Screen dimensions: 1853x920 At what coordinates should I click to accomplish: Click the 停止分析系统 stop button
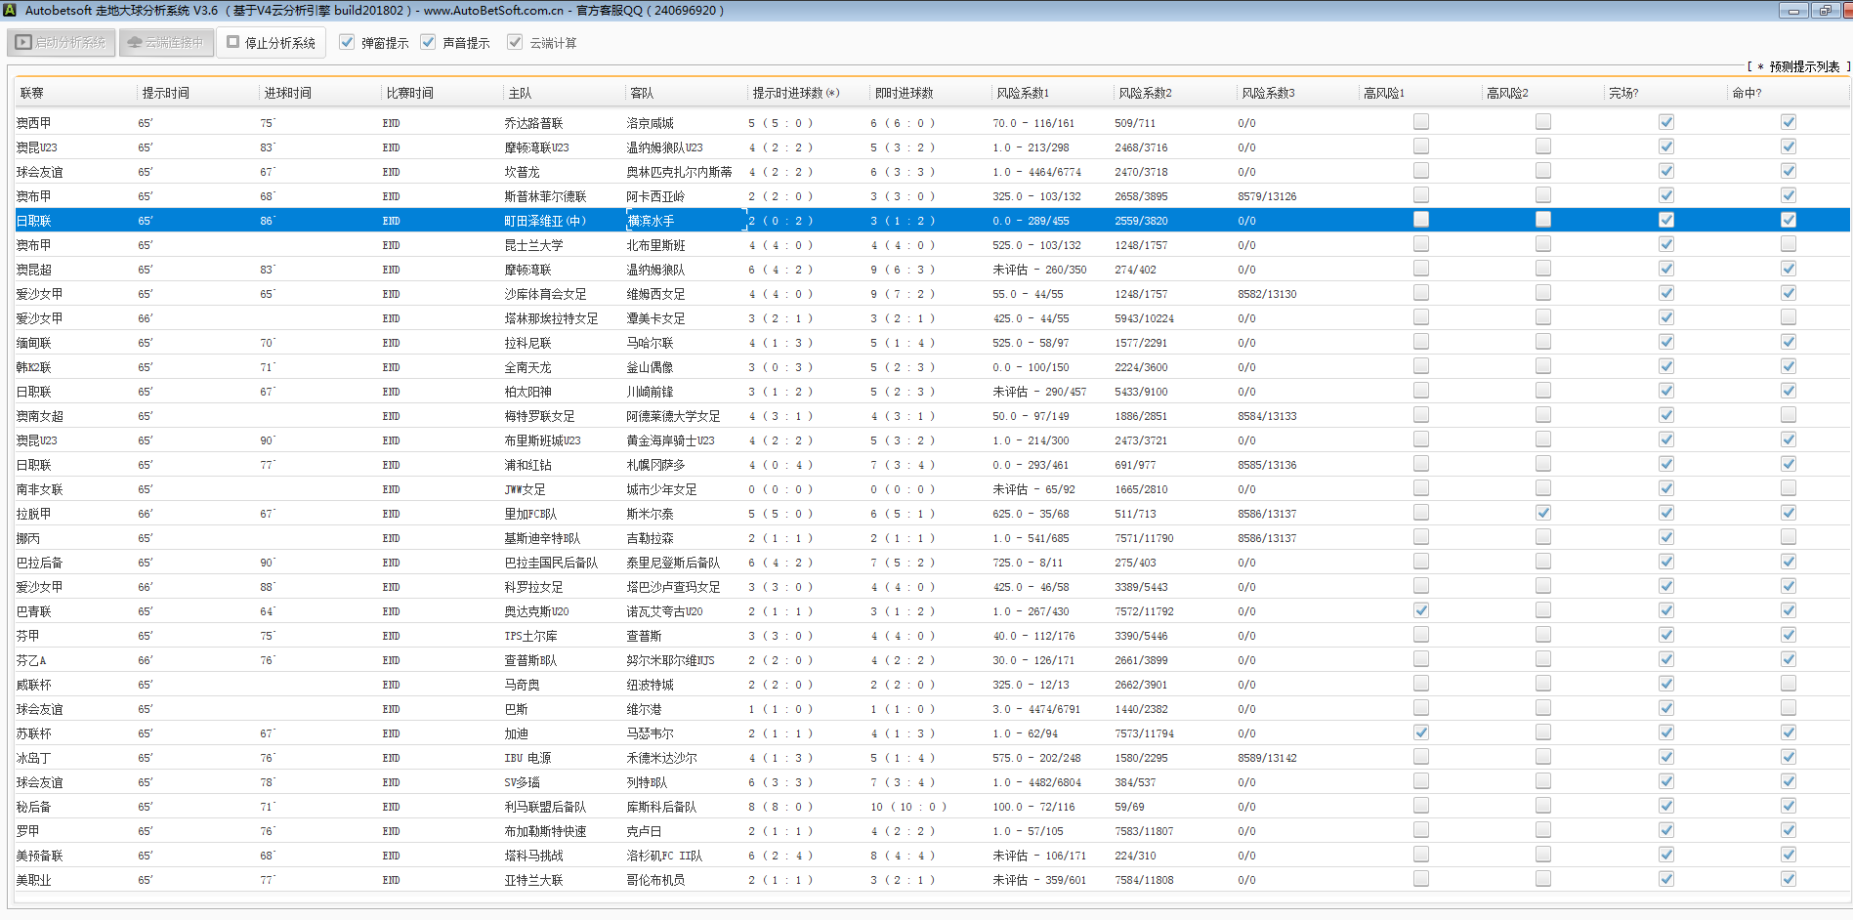tap(271, 43)
